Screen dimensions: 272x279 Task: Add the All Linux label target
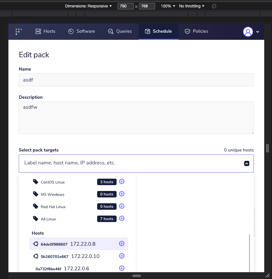122,218
